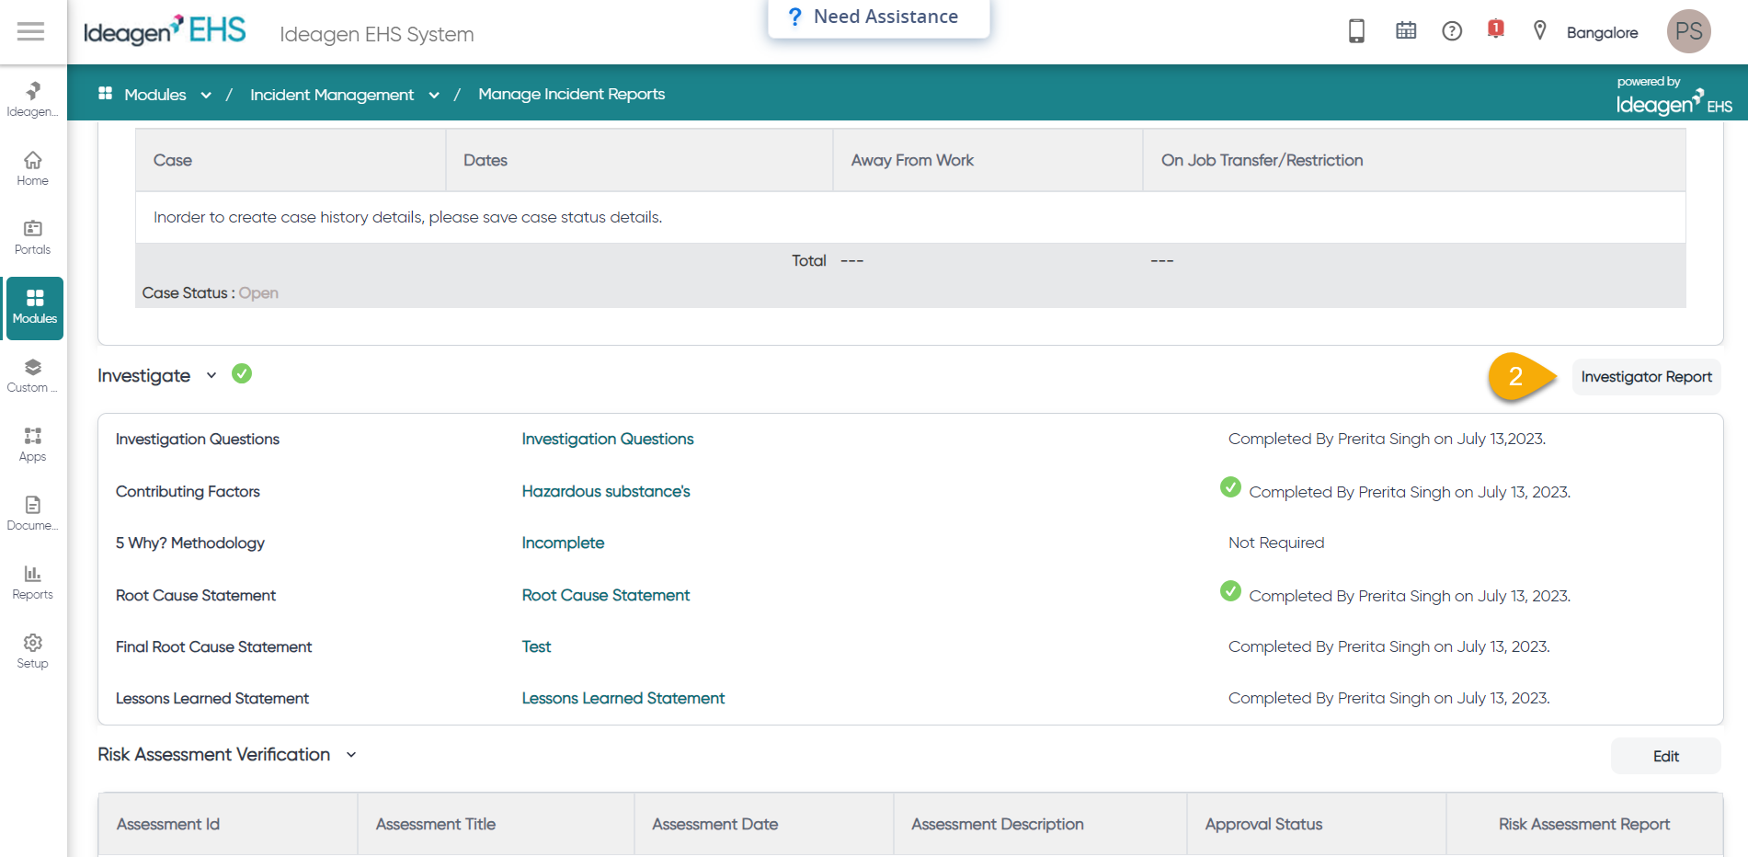Click the Need Assistance button
The width and height of the screenshot is (1748, 857).
[879, 17]
